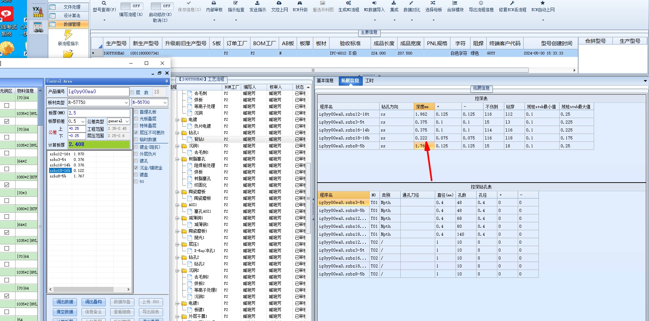Expand the 型号查询 dropdown arrow
This screenshot has width=649, height=321.
[x=104, y=20]
